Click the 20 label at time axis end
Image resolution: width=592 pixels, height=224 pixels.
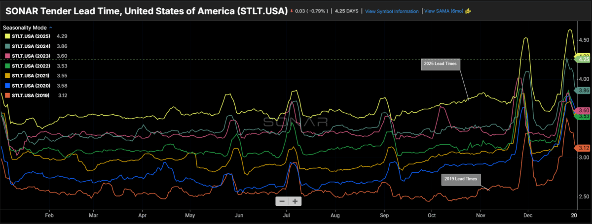pos(574,215)
